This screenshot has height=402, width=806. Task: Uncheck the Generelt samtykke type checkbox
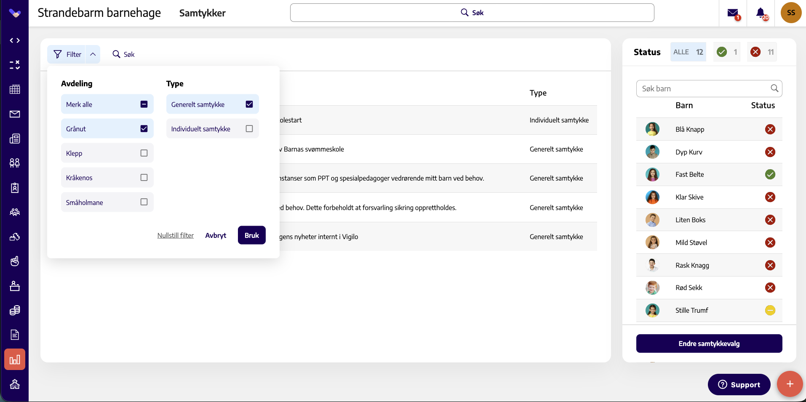249,104
